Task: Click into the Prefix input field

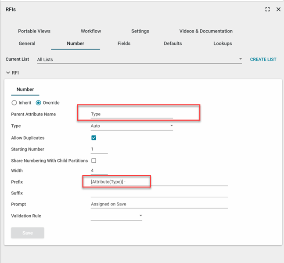Action: (158, 182)
